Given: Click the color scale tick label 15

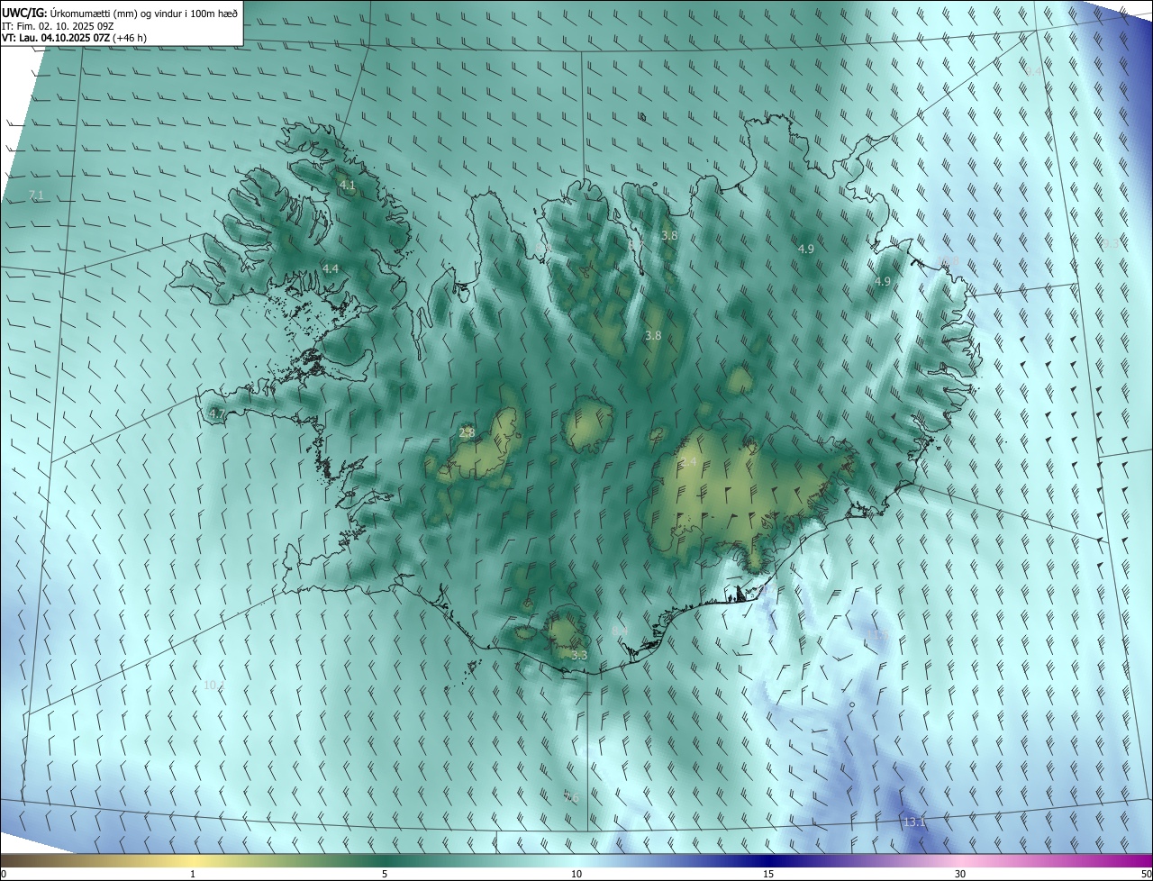Looking at the screenshot, I should pyautogui.click(x=768, y=874).
